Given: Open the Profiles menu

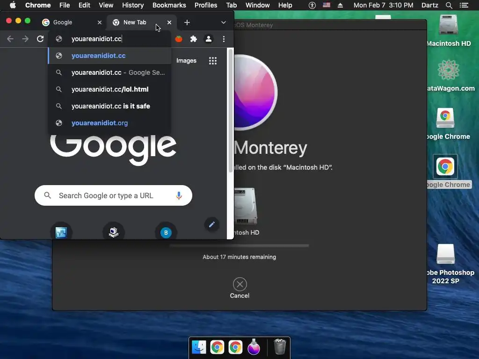Looking at the screenshot, I should (206, 5).
